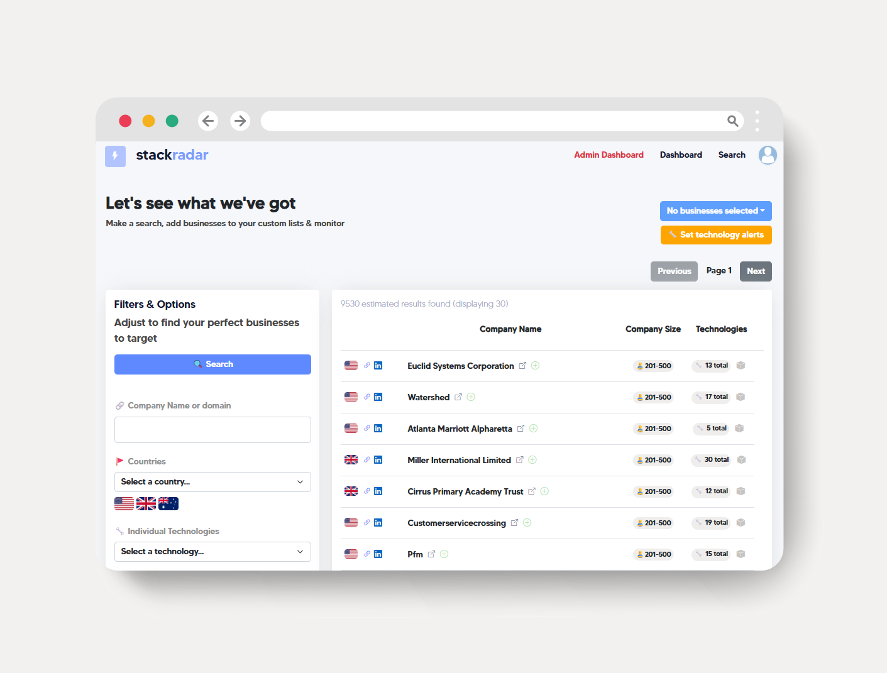The height and width of the screenshot is (673, 887).
Task: Add Pfm to list with plus icon
Action: coord(444,554)
